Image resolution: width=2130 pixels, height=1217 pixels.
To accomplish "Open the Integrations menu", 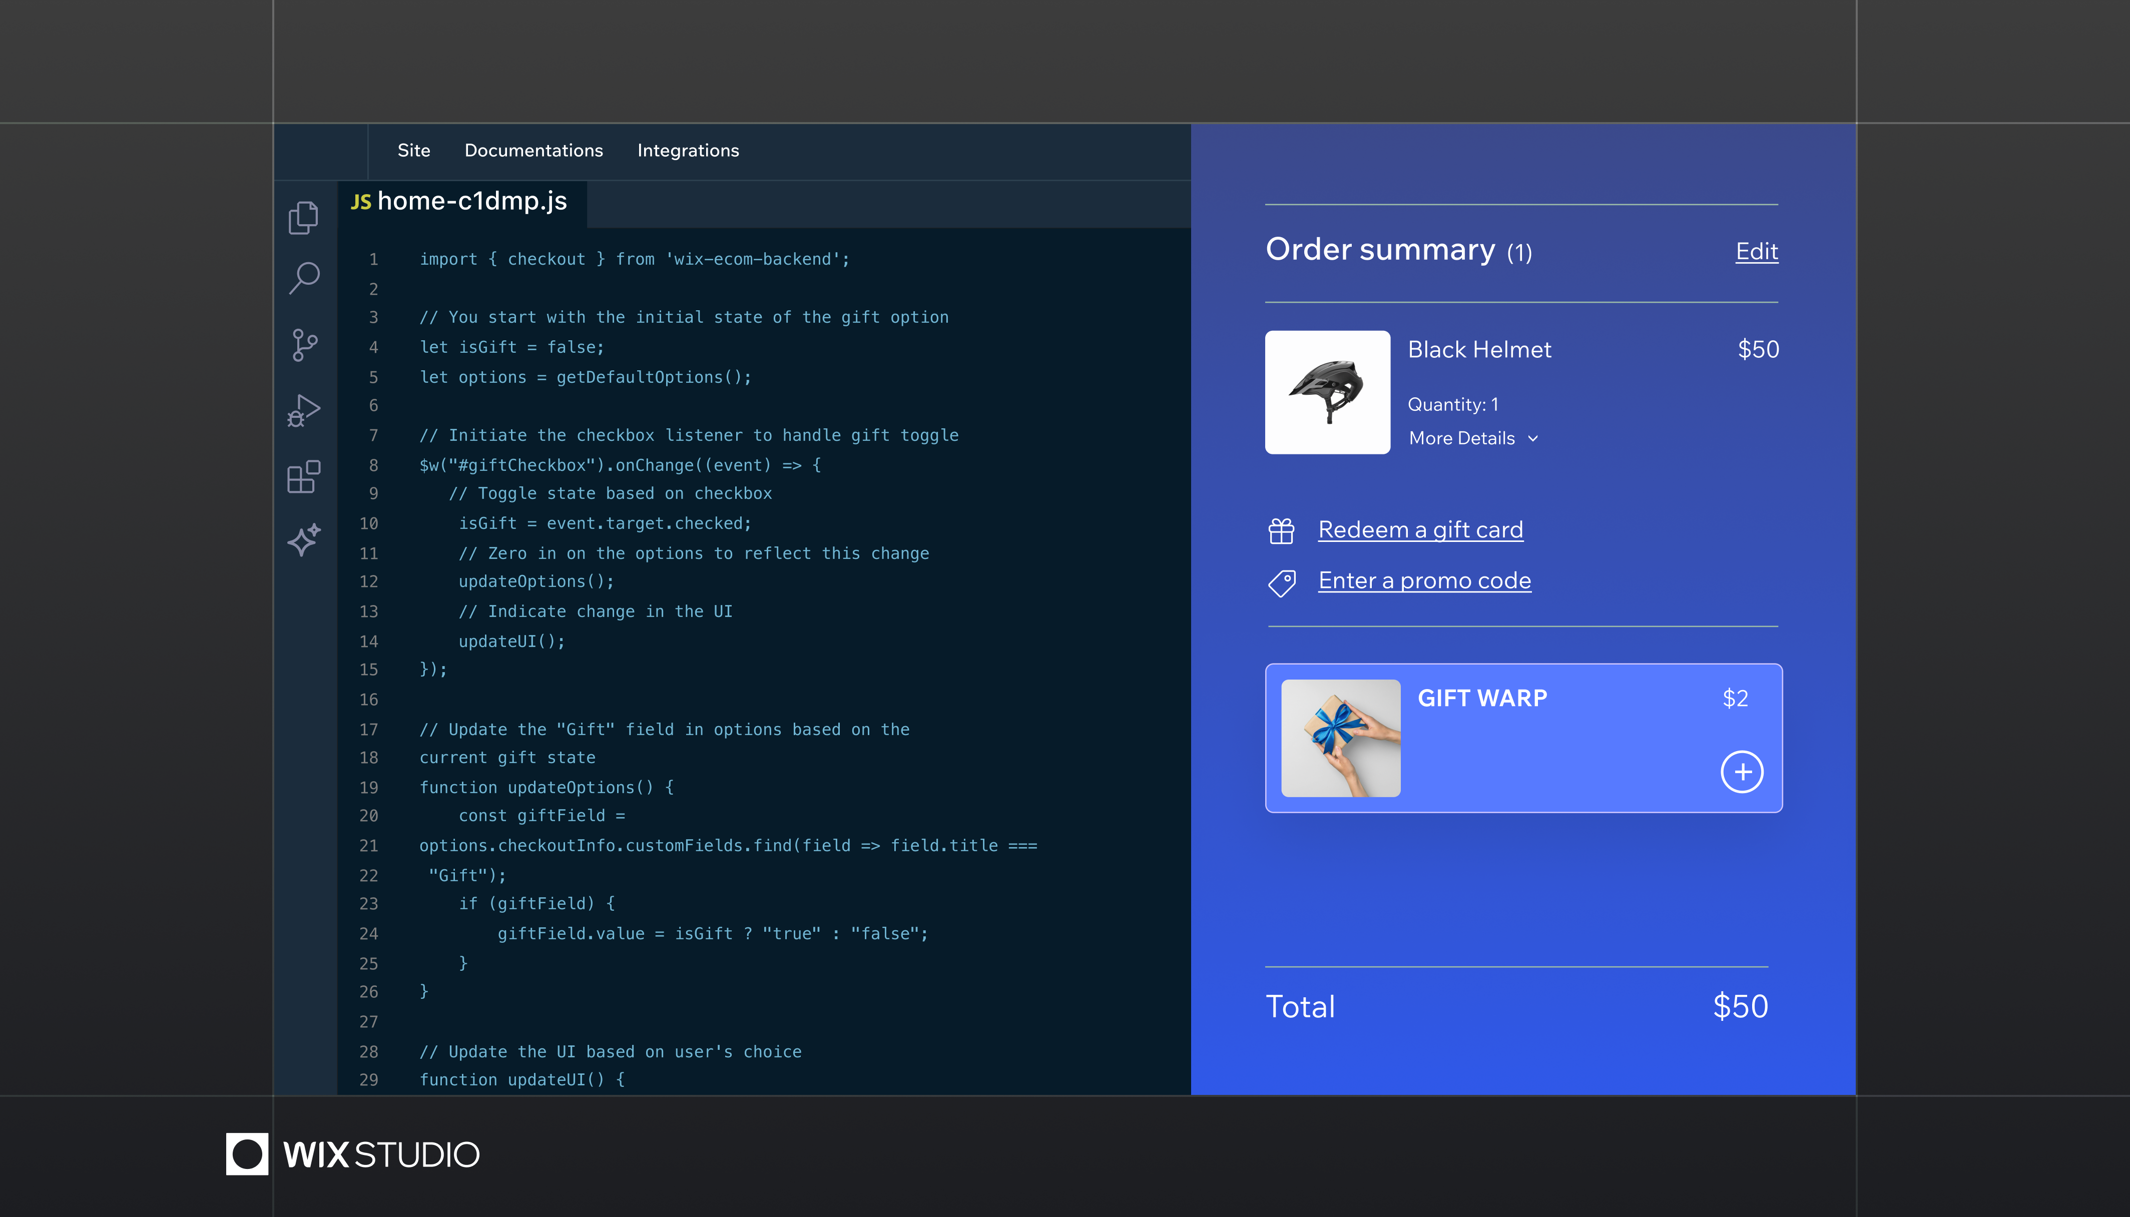I will pos(688,151).
